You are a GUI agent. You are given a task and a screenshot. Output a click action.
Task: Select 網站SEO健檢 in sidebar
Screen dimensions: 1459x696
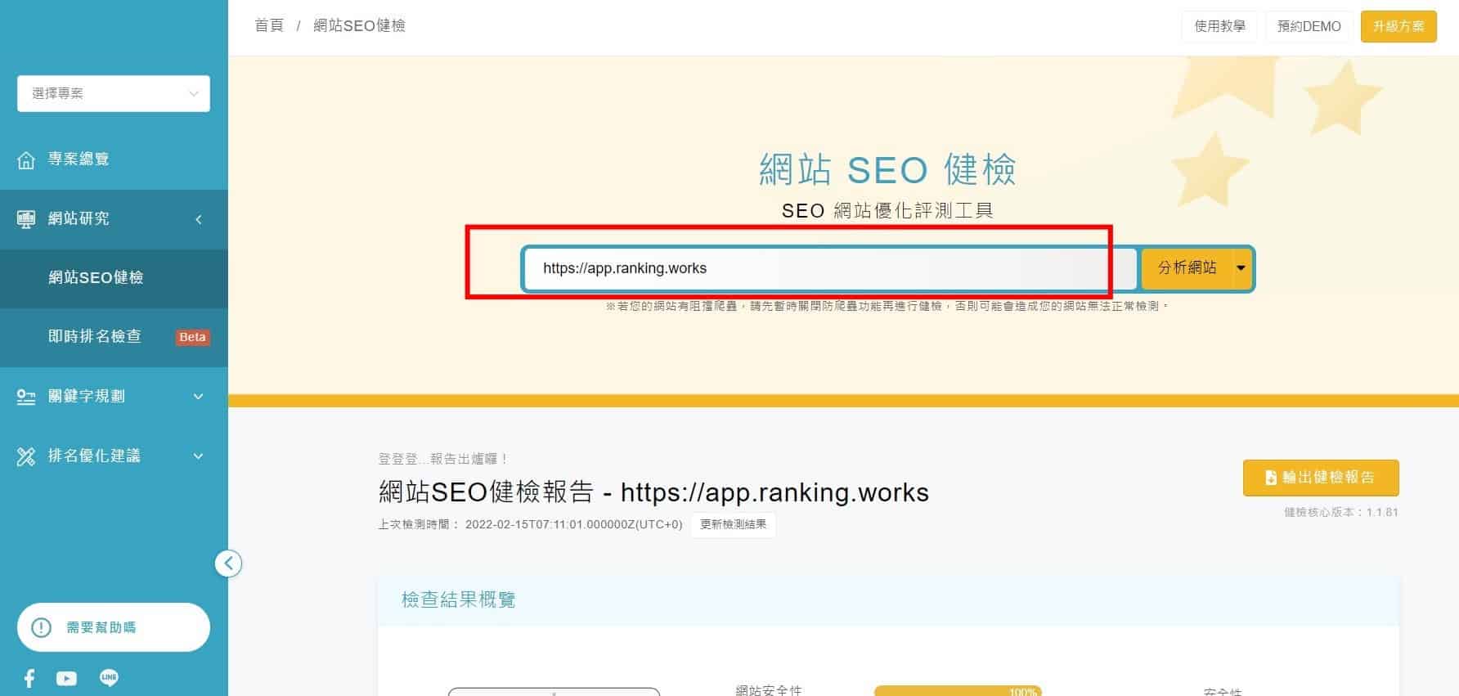[x=96, y=278]
